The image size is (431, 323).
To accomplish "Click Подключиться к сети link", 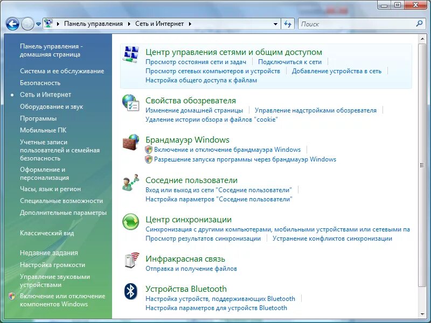I will click(x=290, y=62).
